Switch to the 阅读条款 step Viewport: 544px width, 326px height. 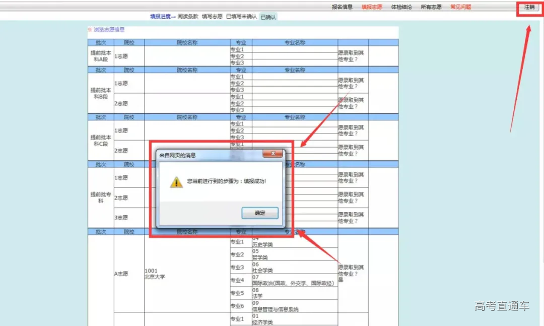pos(188,17)
